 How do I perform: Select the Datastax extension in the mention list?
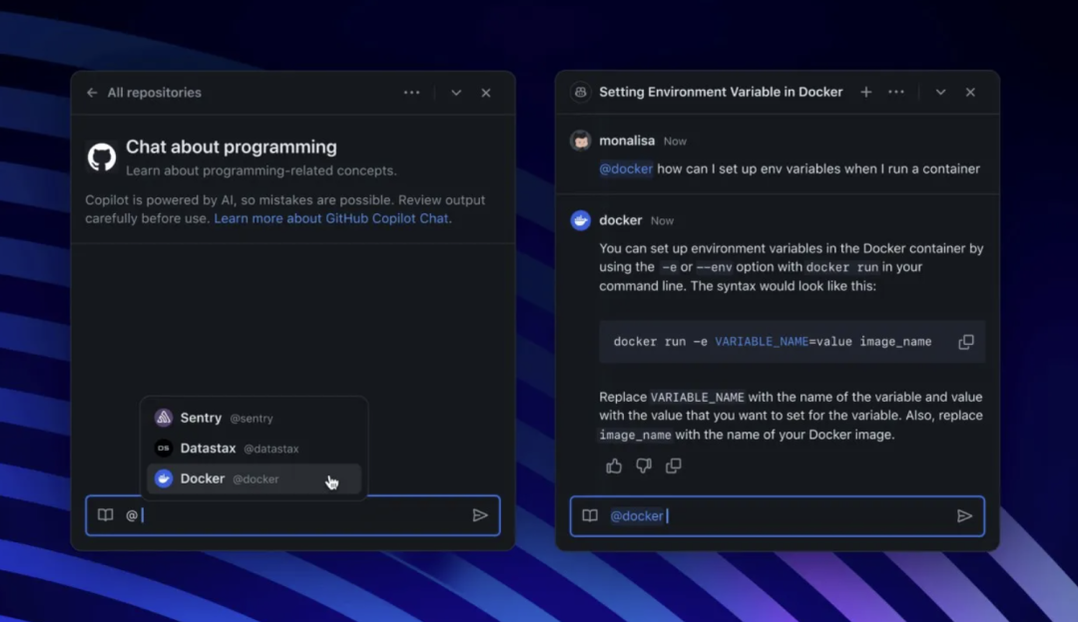254,449
